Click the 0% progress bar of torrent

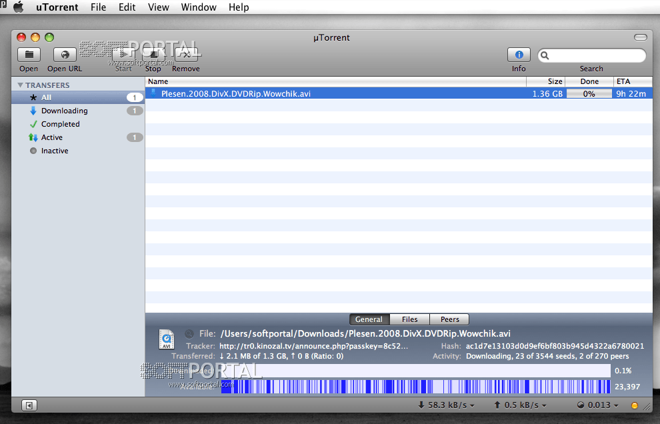click(x=589, y=93)
